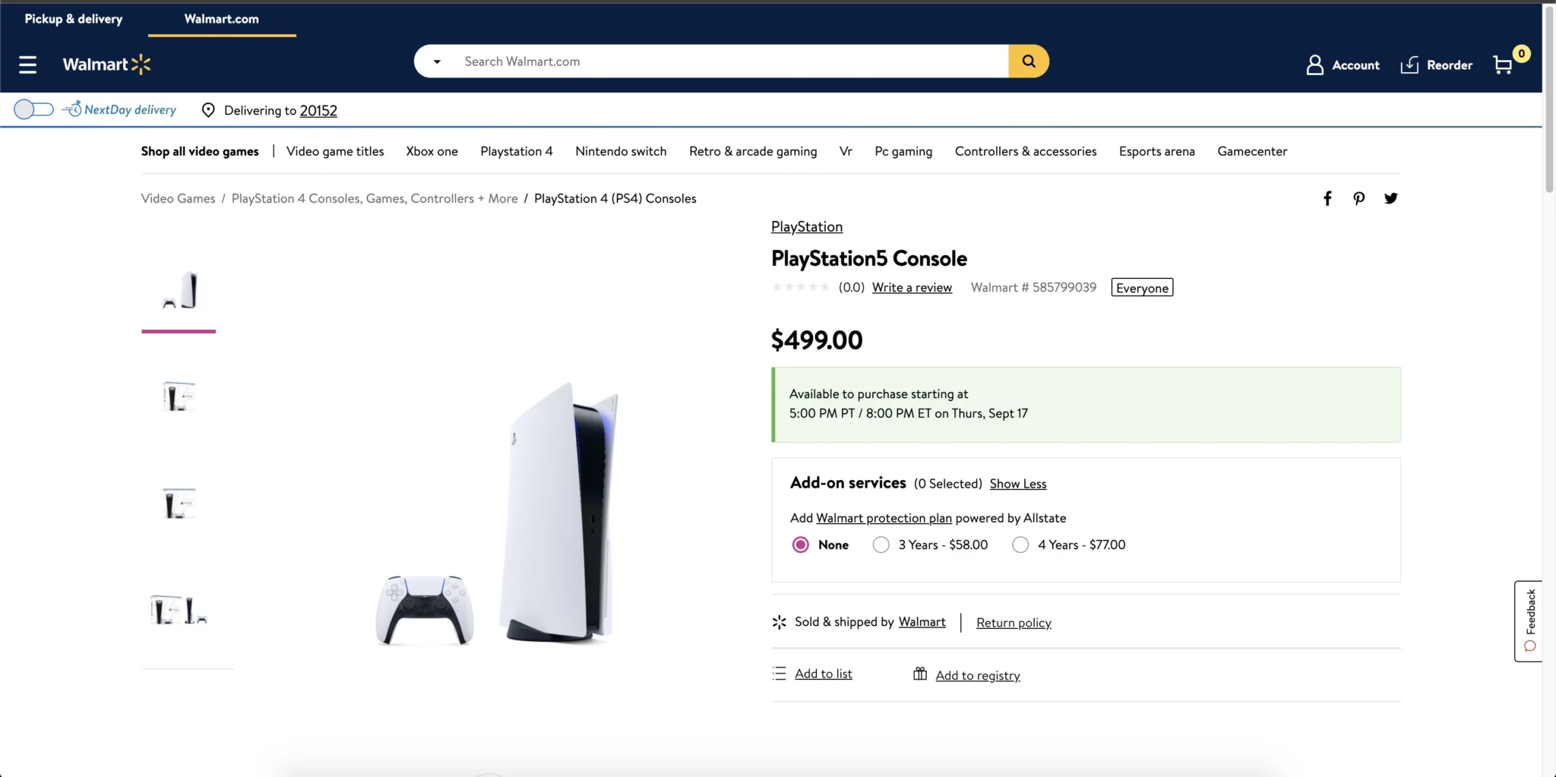Open the search department dropdown arrow

point(437,62)
